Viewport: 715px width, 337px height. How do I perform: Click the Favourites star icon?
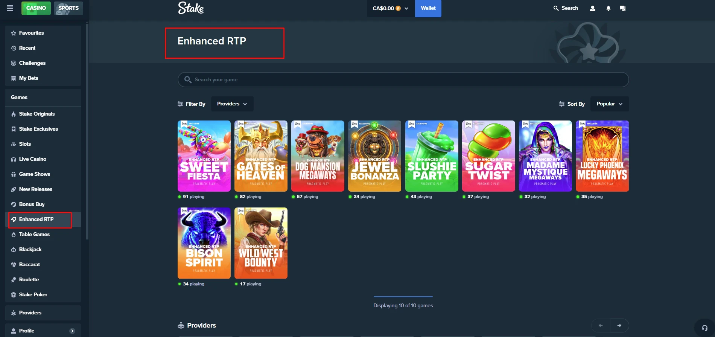14,33
